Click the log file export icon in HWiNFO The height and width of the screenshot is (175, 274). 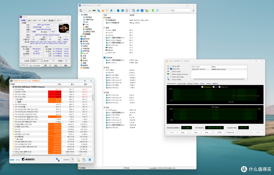tap(78, 160)
